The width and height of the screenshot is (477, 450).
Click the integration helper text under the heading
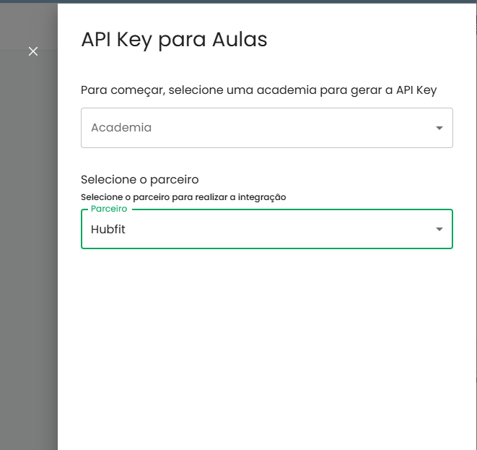click(x=183, y=196)
